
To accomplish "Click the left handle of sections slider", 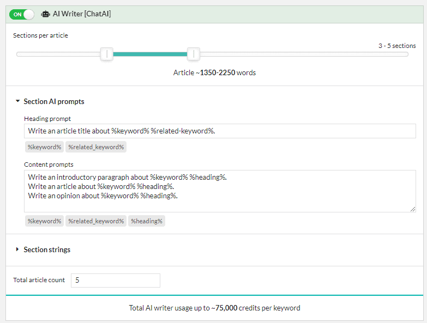I will click(107, 54).
